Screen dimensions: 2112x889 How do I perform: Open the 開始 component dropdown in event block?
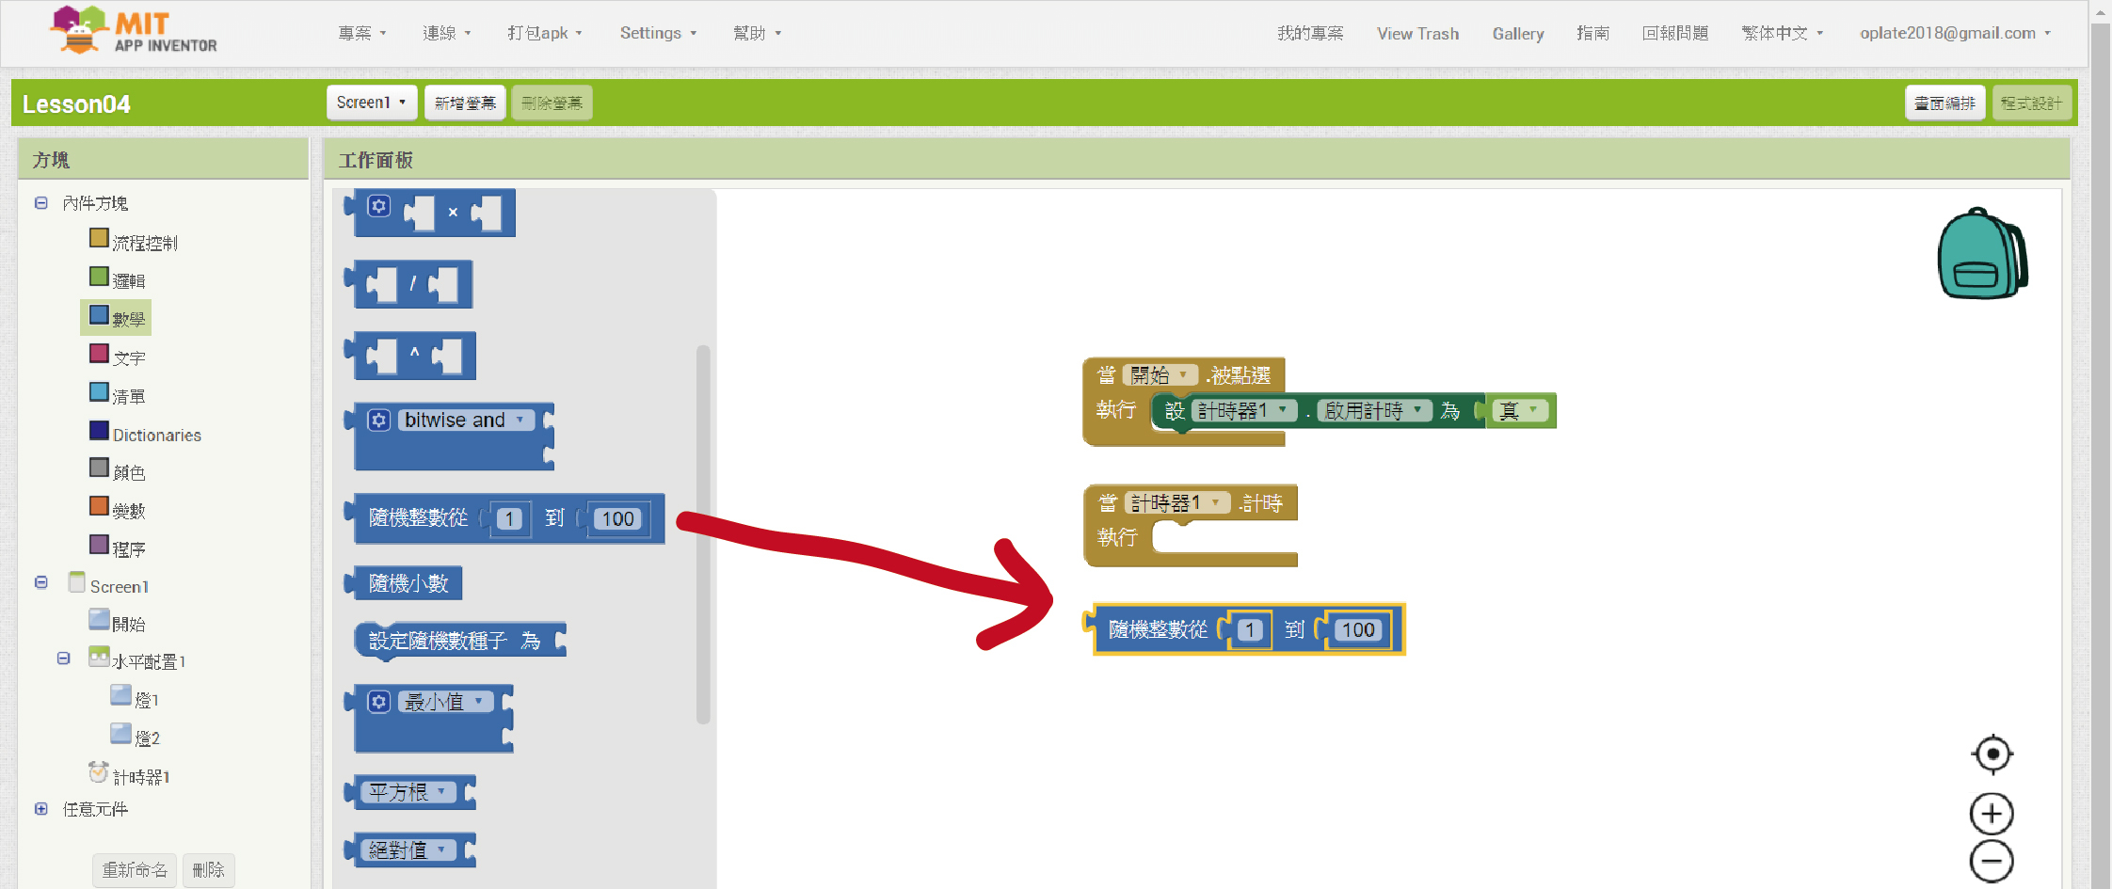[1160, 375]
